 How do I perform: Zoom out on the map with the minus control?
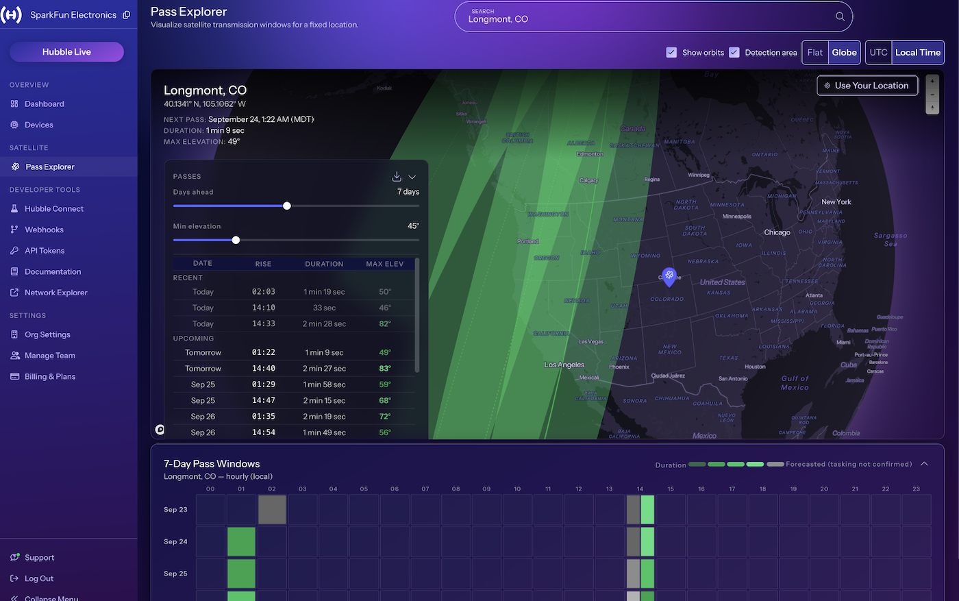(x=932, y=95)
